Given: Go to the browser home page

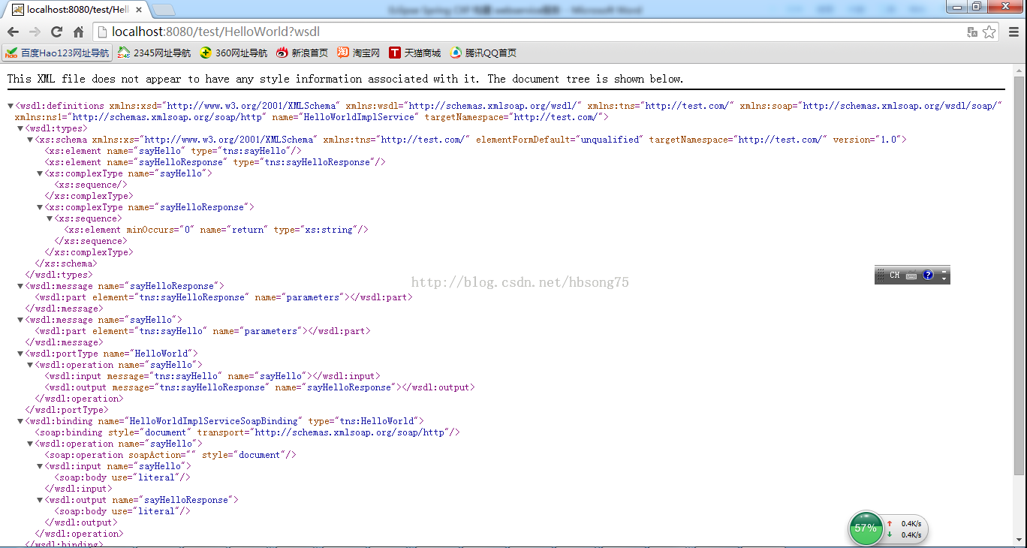Looking at the screenshot, I should click(x=78, y=32).
